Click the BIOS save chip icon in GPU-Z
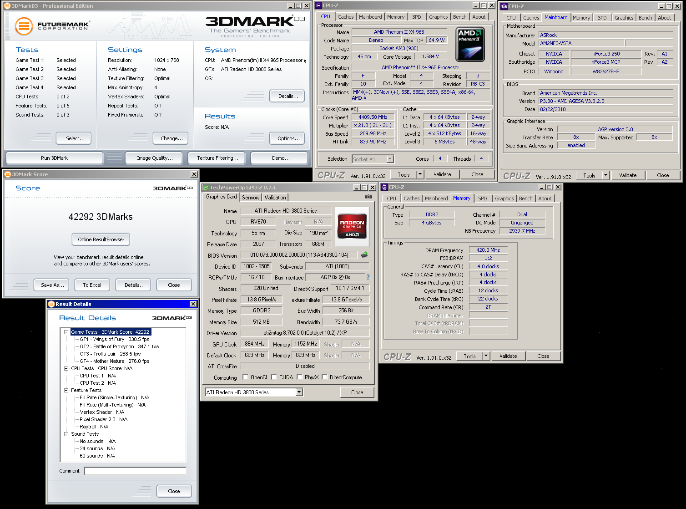This screenshot has height=509, width=686. point(364,255)
